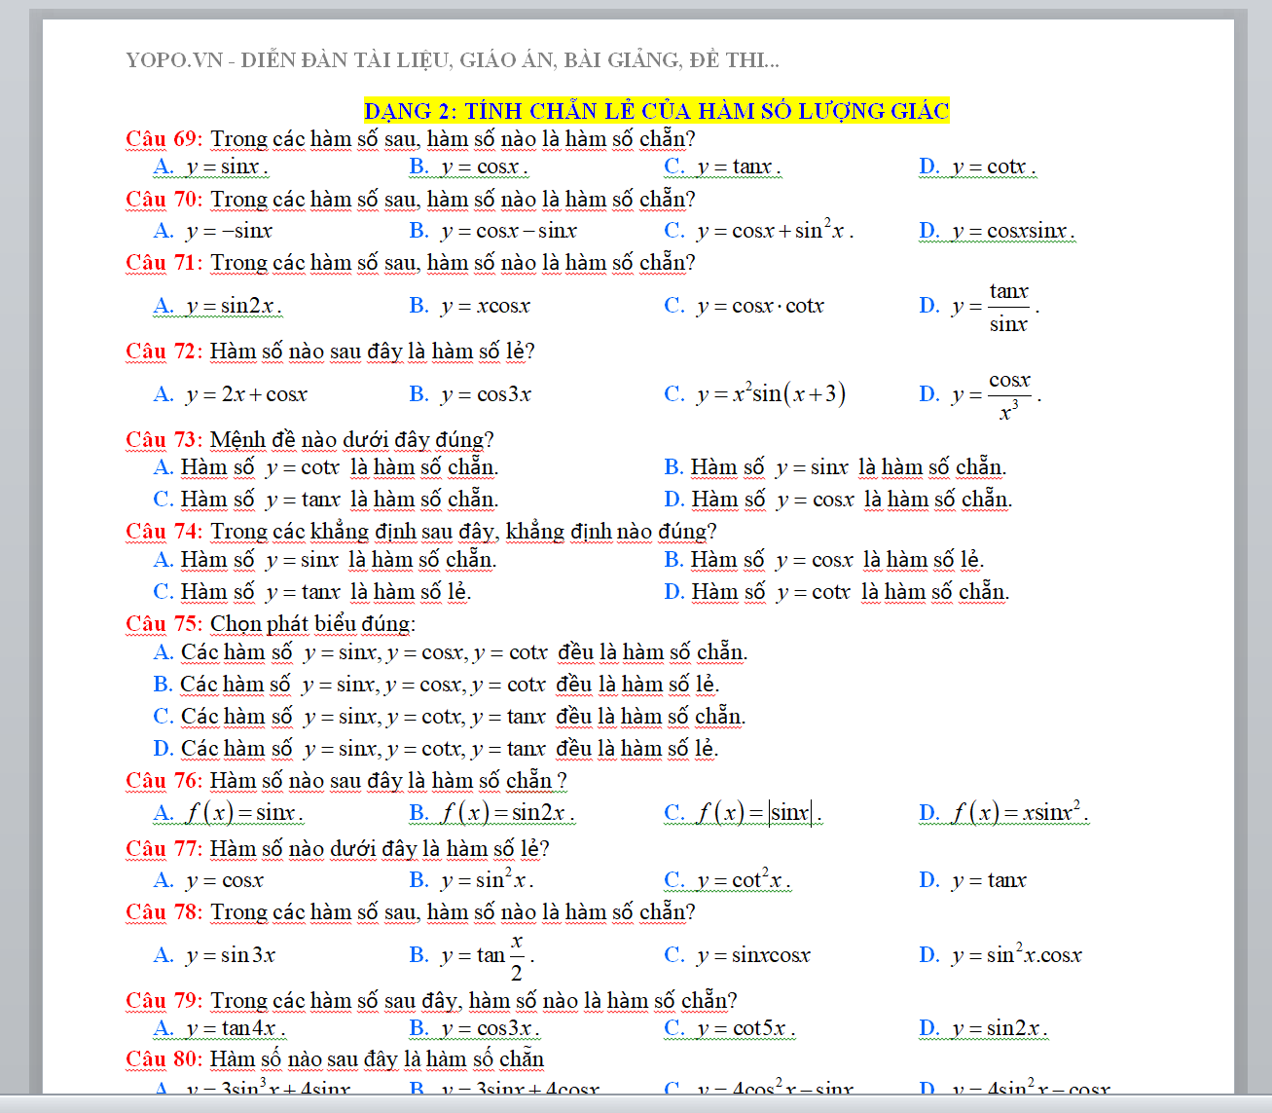
Task: Select Câu 73 option D about cosx
Action: [x=838, y=500]
